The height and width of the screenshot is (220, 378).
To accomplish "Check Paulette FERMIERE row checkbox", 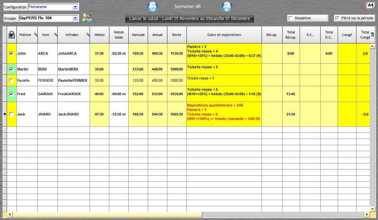I will click(11, 80).
